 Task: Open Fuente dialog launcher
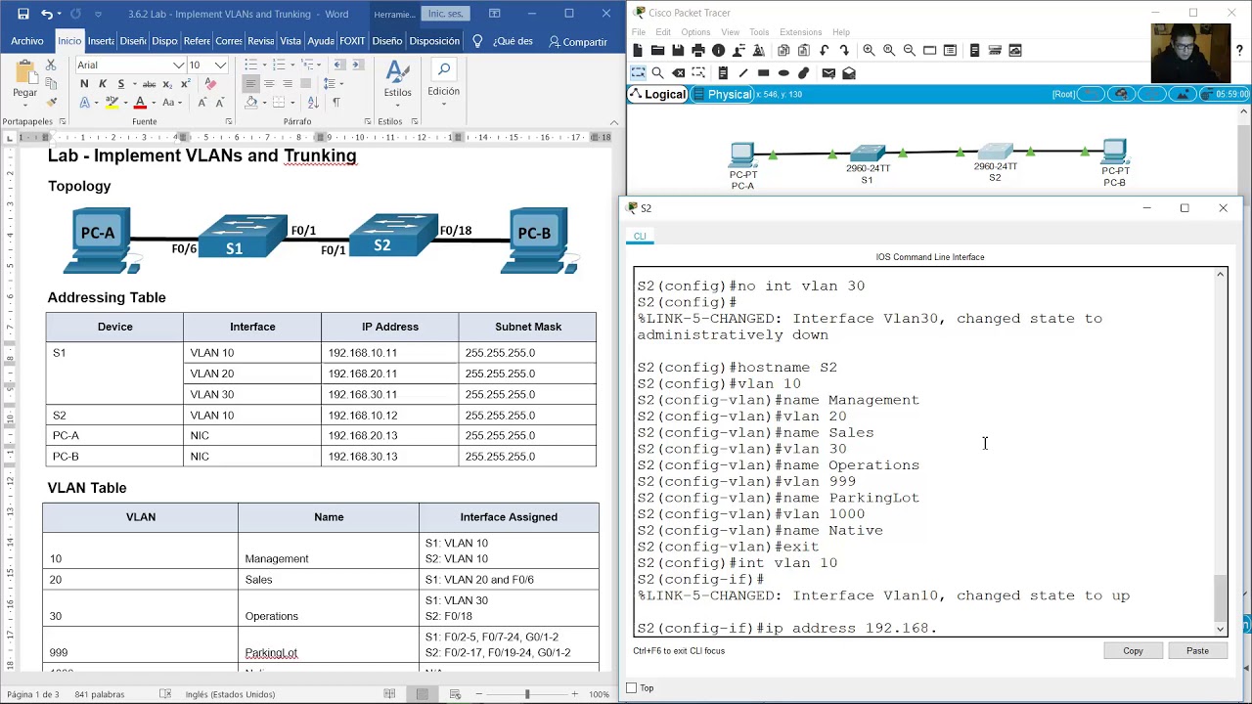pos(229,122)
